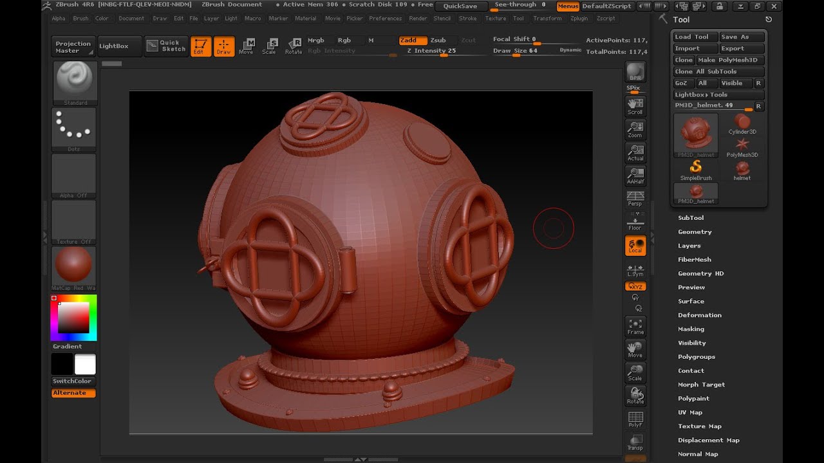Toggle Persp perspective view
Image resolution: width=824 pixels, height=463 pixels.
pos(635,198)
